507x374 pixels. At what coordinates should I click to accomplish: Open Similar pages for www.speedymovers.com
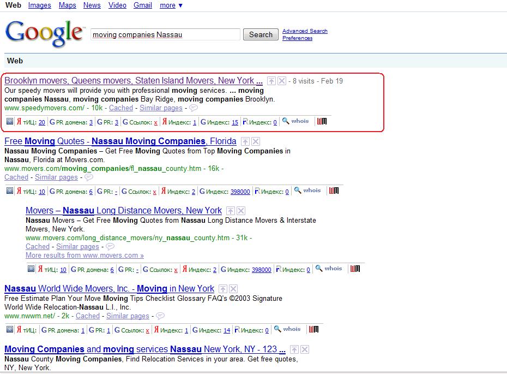[x=161, y=108]
